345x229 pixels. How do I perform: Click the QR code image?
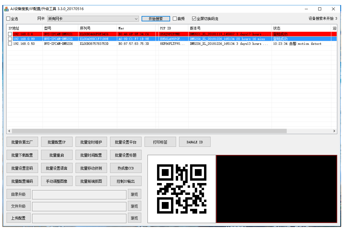(x=182, y=189)
